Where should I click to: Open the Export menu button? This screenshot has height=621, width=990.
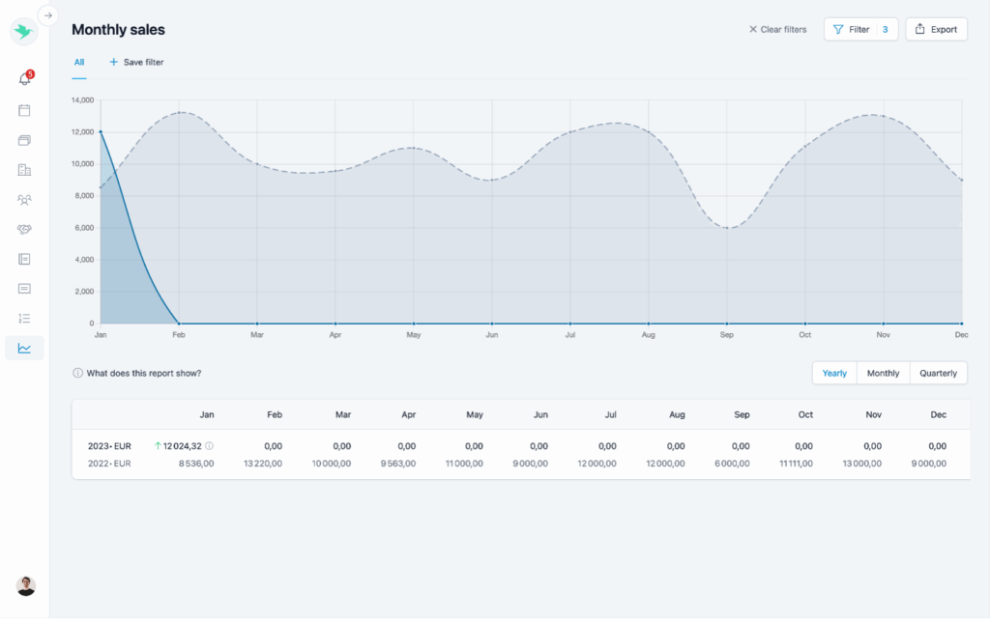pyautogui.click(x=936, y=30)
